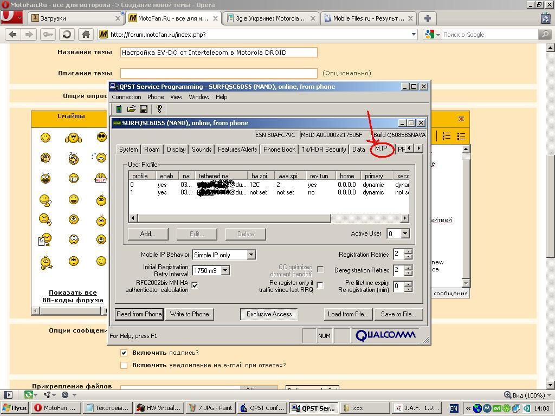Click the User Profile list horizontal scrollbar
This screenshot has width=555, height=416.
click(269, 218)
